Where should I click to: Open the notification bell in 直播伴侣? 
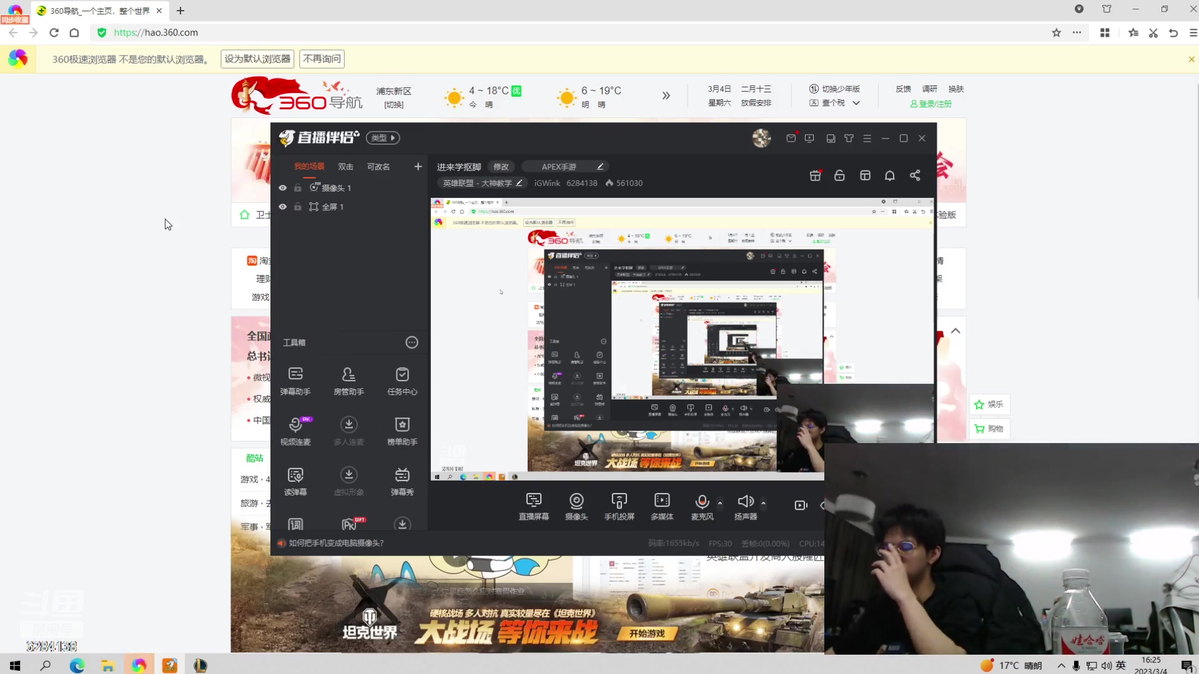click(x=890, y=175)
